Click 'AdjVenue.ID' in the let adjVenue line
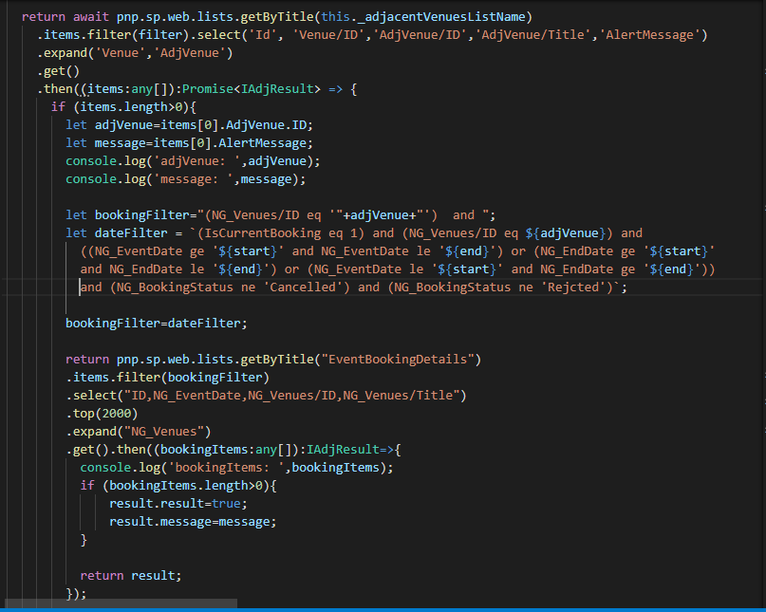 266,125
